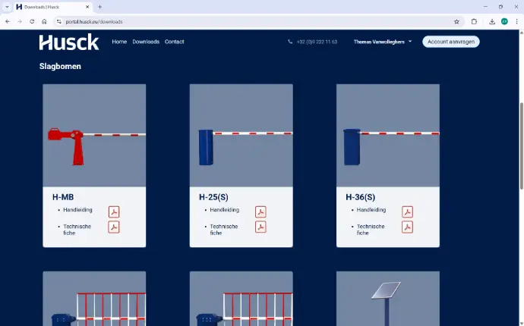Call the +32 phone number link
Screen dimensions: 524x326
[313, 42]
